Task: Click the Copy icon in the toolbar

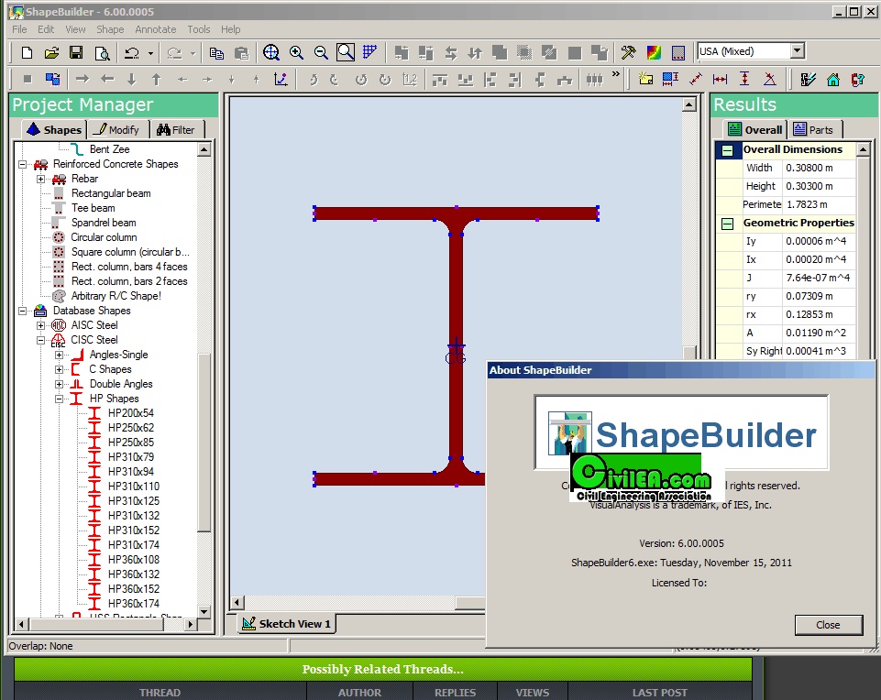Action: 216,53
